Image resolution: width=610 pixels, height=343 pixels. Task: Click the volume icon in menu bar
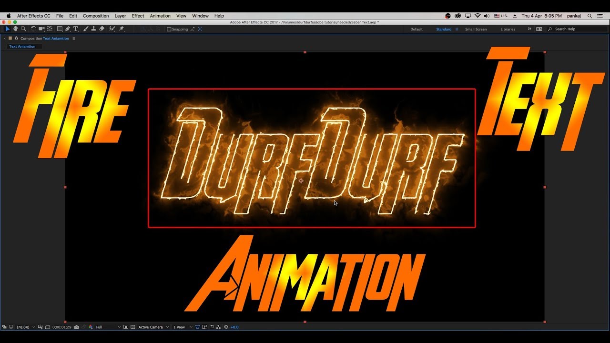[x=488, y=16]
